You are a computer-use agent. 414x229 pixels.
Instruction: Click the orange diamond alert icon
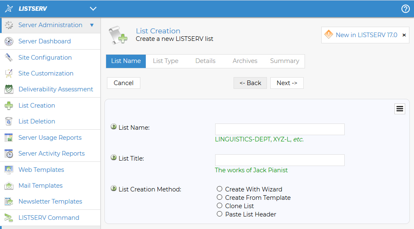(x=329, y=34)
